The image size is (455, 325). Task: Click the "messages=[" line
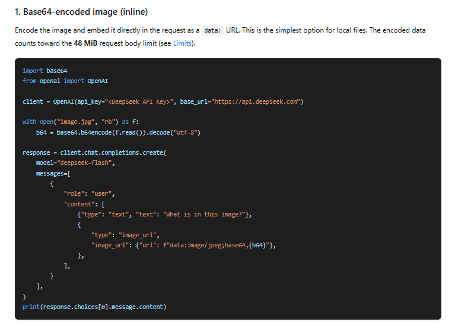click(53, 174)
